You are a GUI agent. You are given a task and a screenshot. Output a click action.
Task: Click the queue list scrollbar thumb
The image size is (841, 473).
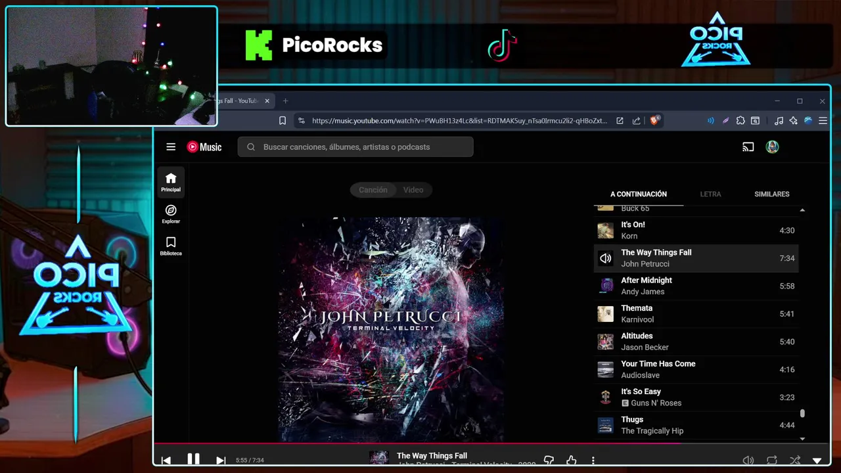(x=802, y=414)
